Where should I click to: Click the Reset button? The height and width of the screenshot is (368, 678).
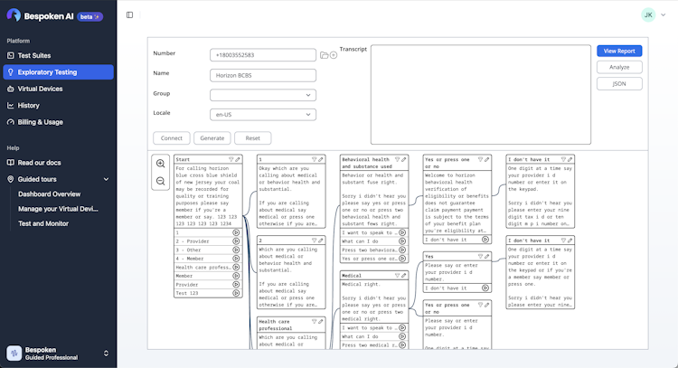click(253, 138)
